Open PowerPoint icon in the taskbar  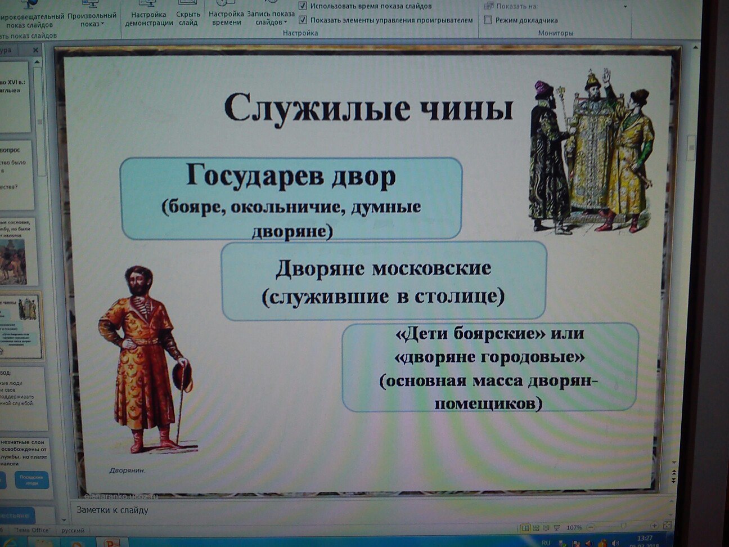(112, 542)
